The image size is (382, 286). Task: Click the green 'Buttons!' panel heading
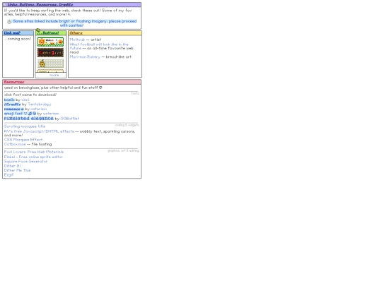[50, 33]
